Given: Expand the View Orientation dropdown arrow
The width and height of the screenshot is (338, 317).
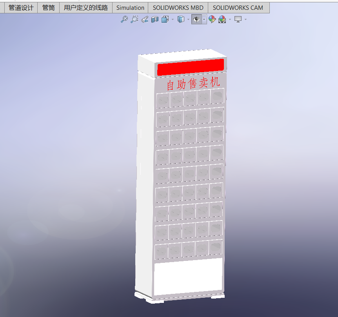Looking at the screenshot, I should 173,19.
